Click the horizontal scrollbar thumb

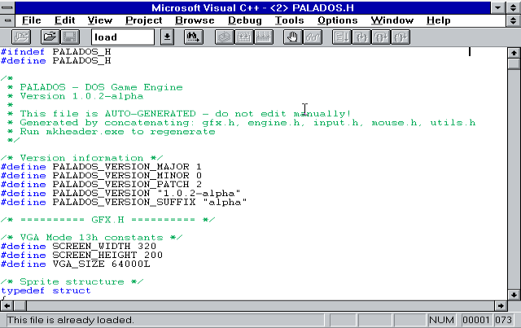20,306
